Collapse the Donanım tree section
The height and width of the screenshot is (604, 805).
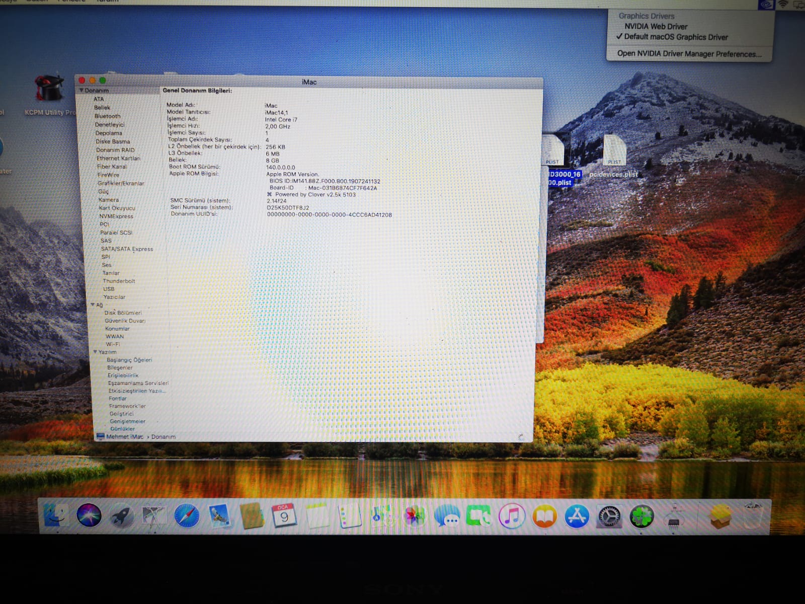point(81,91)
